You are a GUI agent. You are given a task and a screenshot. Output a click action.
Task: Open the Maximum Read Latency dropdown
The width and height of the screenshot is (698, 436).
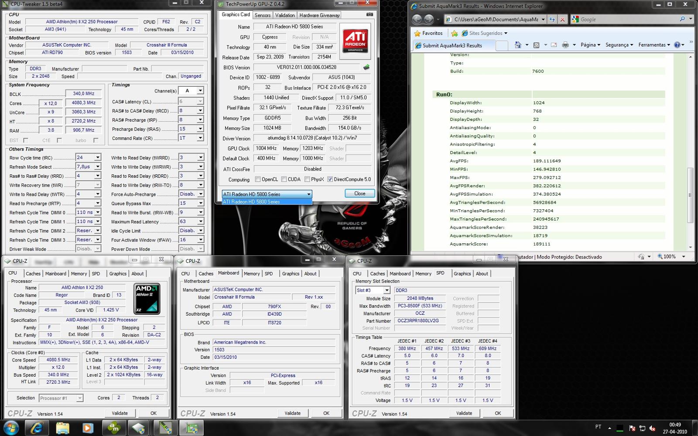coord(201,221)
